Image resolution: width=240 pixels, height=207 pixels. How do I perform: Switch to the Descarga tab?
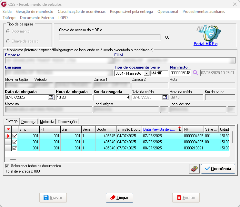[29, 122]
